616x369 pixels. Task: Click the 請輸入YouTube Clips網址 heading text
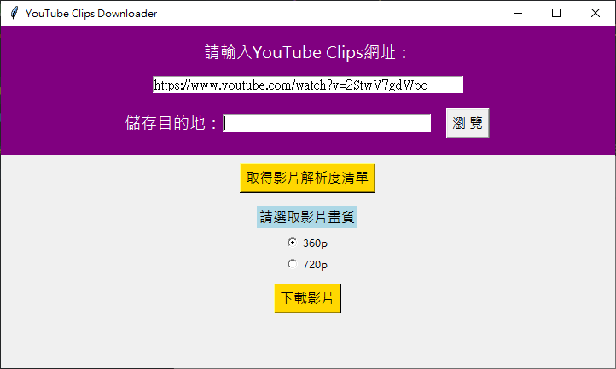307,52
